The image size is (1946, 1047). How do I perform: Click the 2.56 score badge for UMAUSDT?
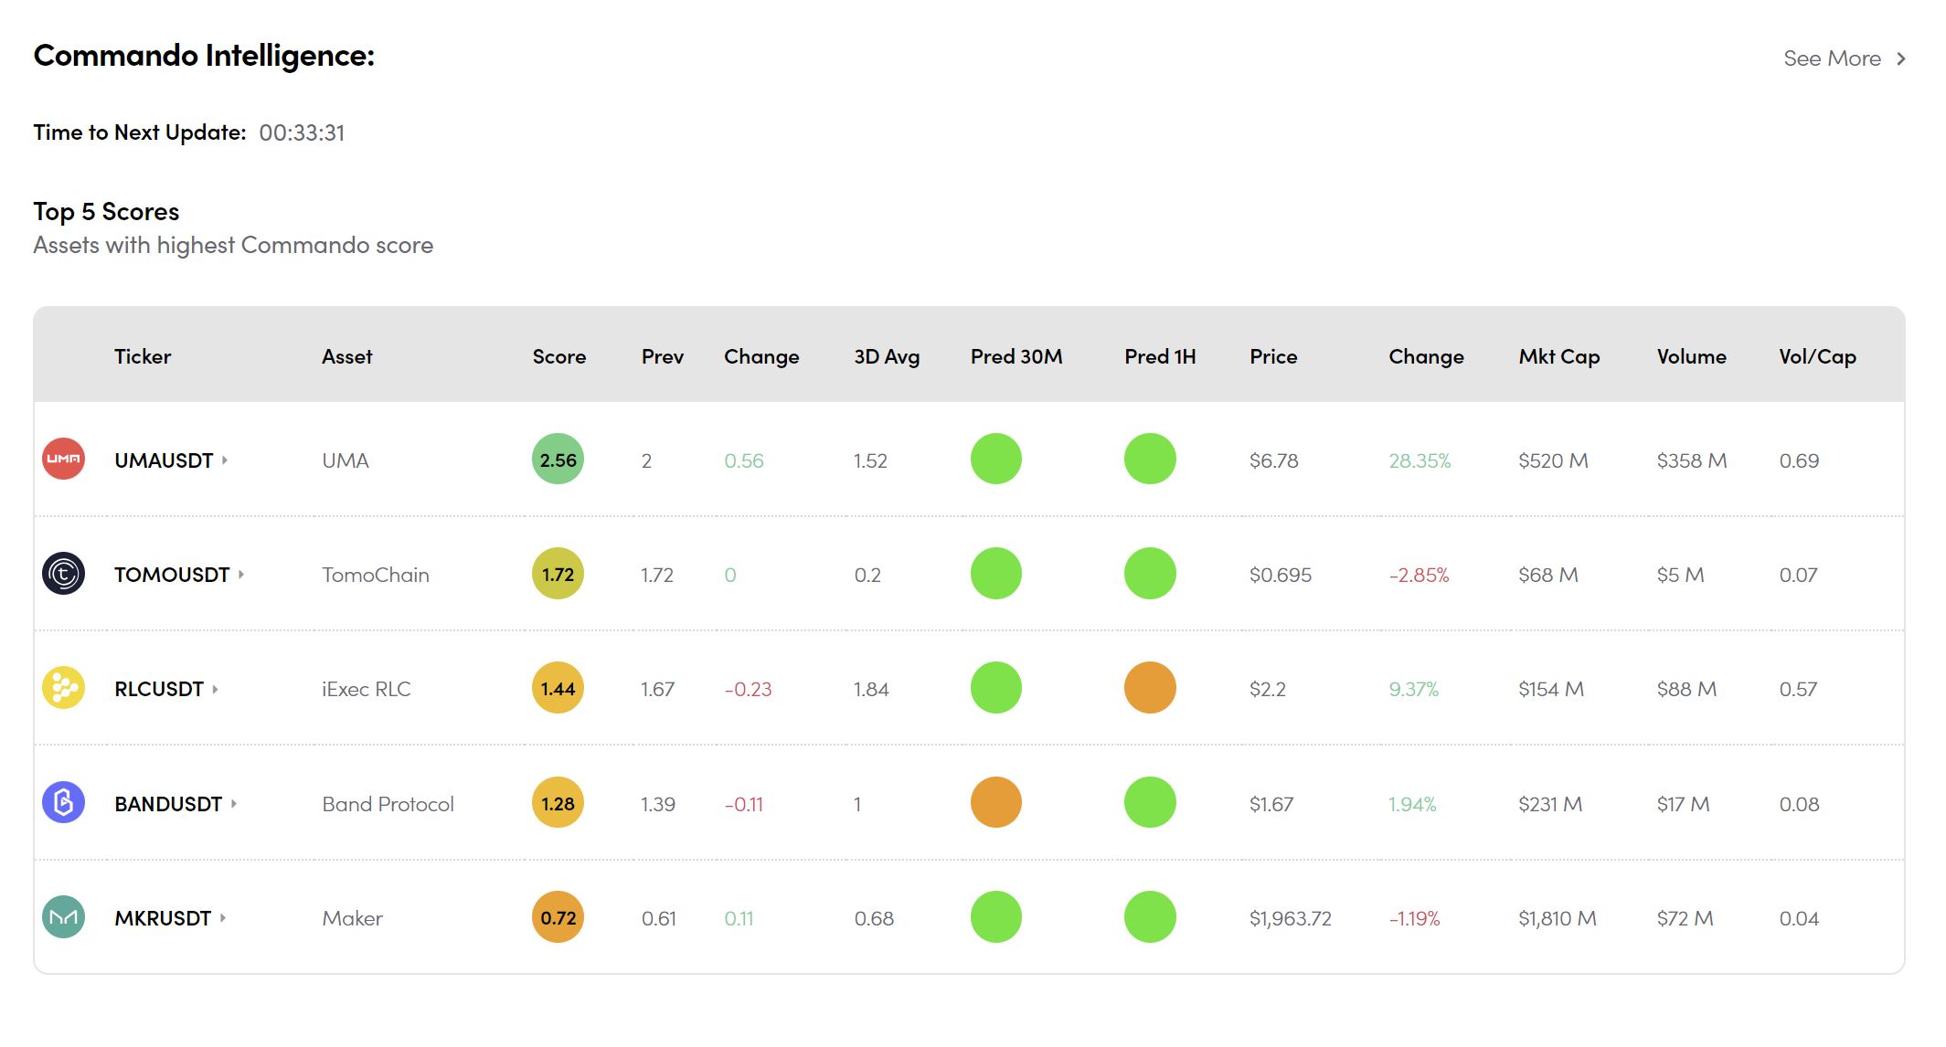point(558,460)
